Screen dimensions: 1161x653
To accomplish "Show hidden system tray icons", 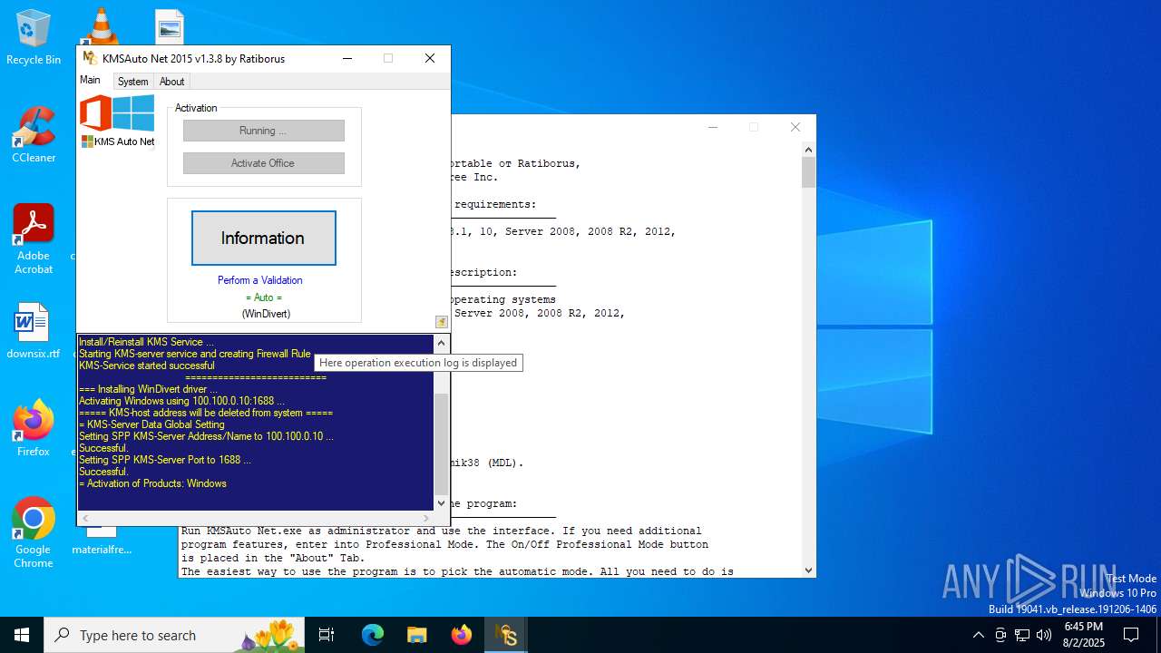I will 978,635.
